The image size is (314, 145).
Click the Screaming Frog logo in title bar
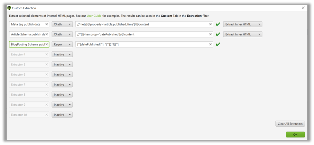point(9,8)
